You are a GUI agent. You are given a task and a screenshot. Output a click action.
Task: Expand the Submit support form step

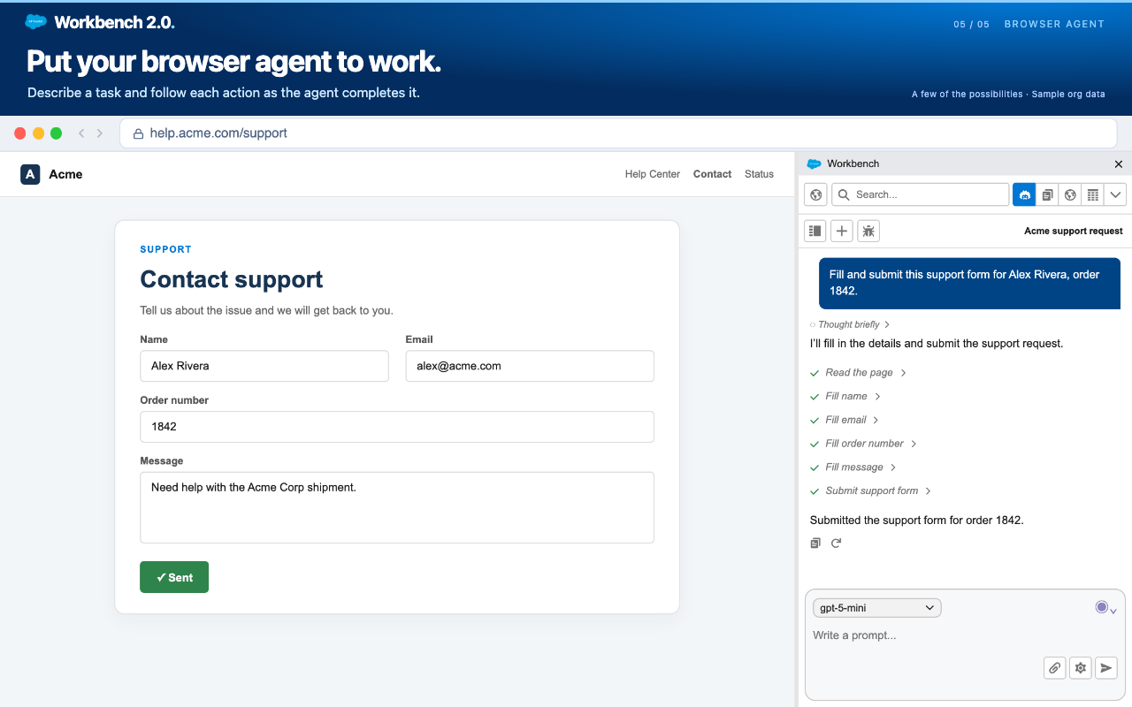click(x=871, y=491)
